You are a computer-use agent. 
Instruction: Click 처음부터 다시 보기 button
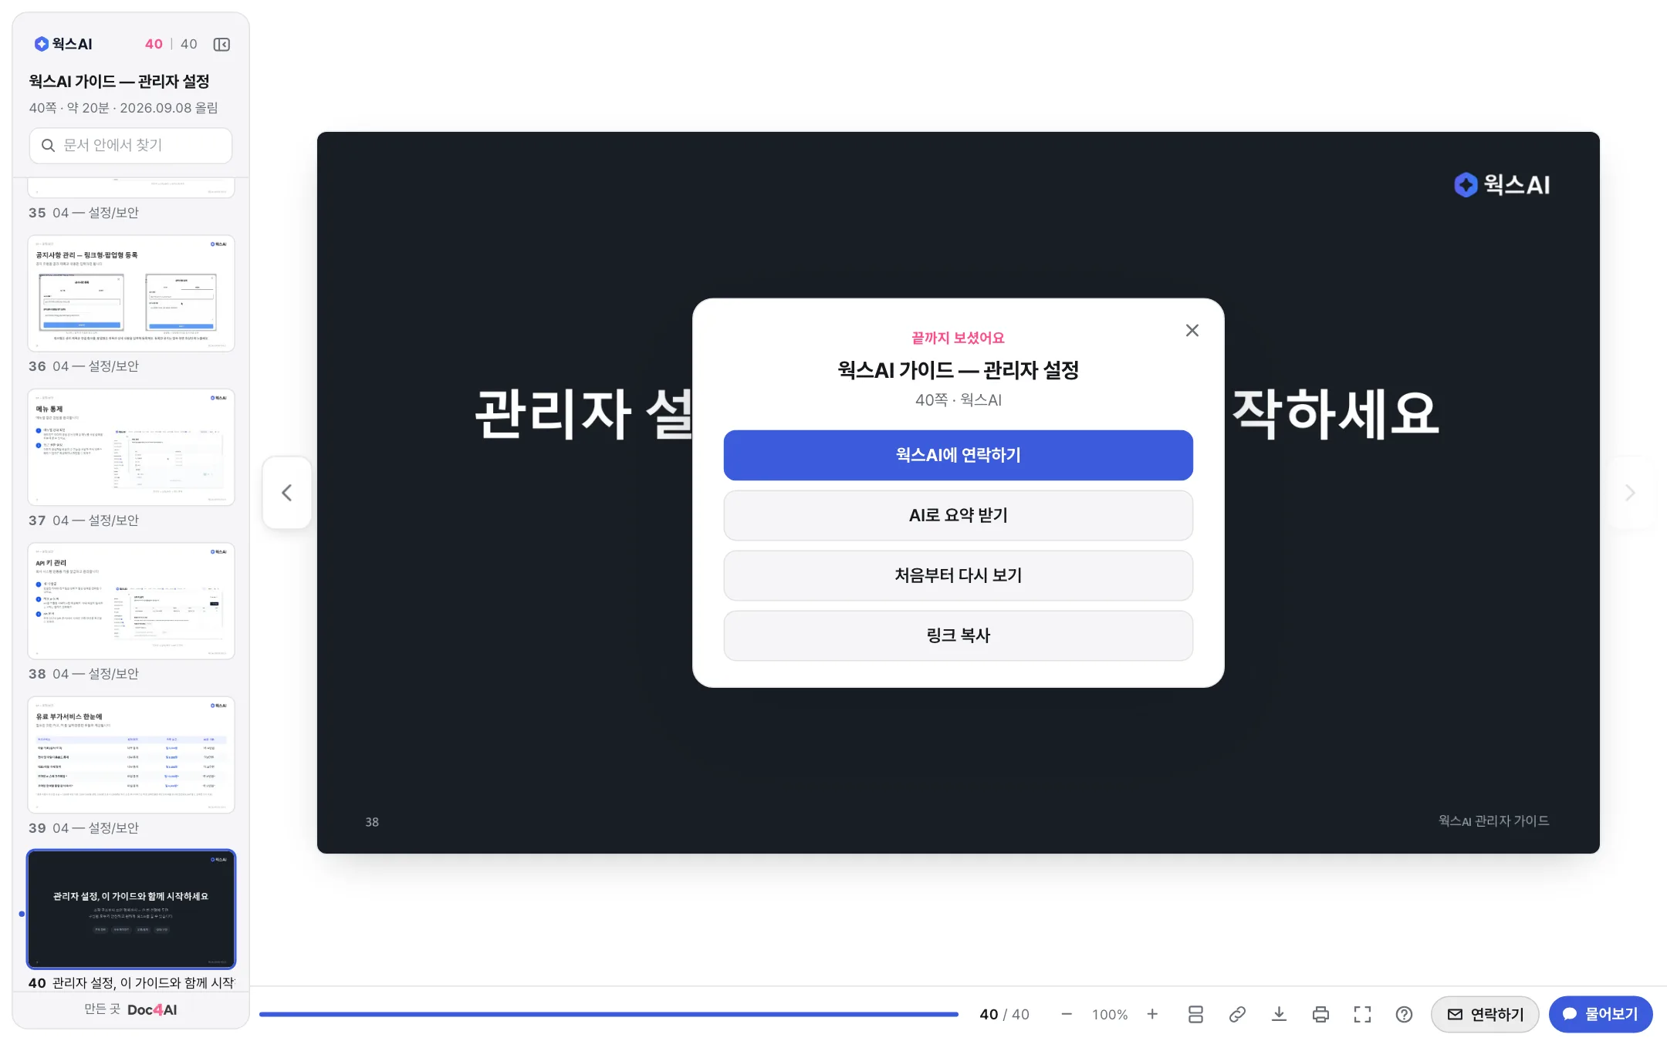pos(958,576)
